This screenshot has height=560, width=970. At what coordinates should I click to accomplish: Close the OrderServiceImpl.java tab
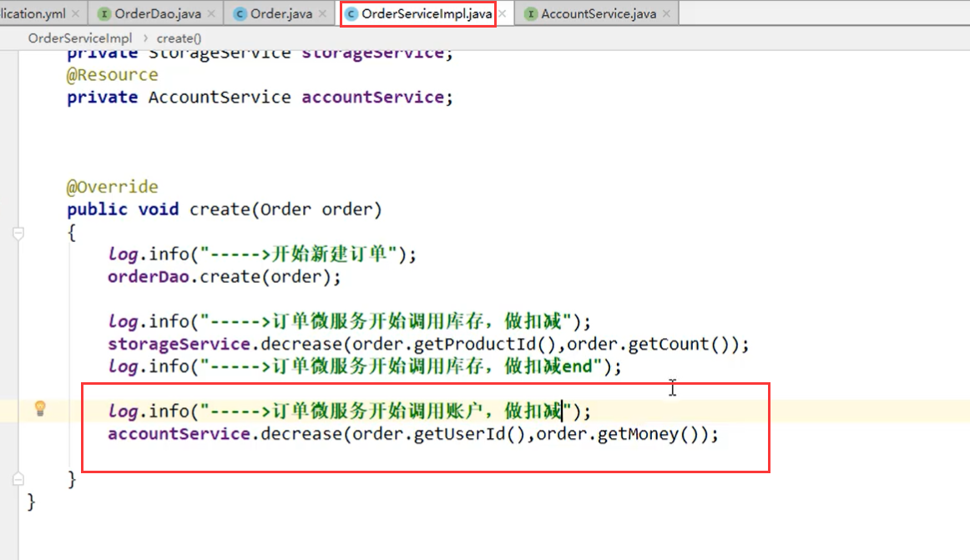pyautogui.click(x=503, y=13)
